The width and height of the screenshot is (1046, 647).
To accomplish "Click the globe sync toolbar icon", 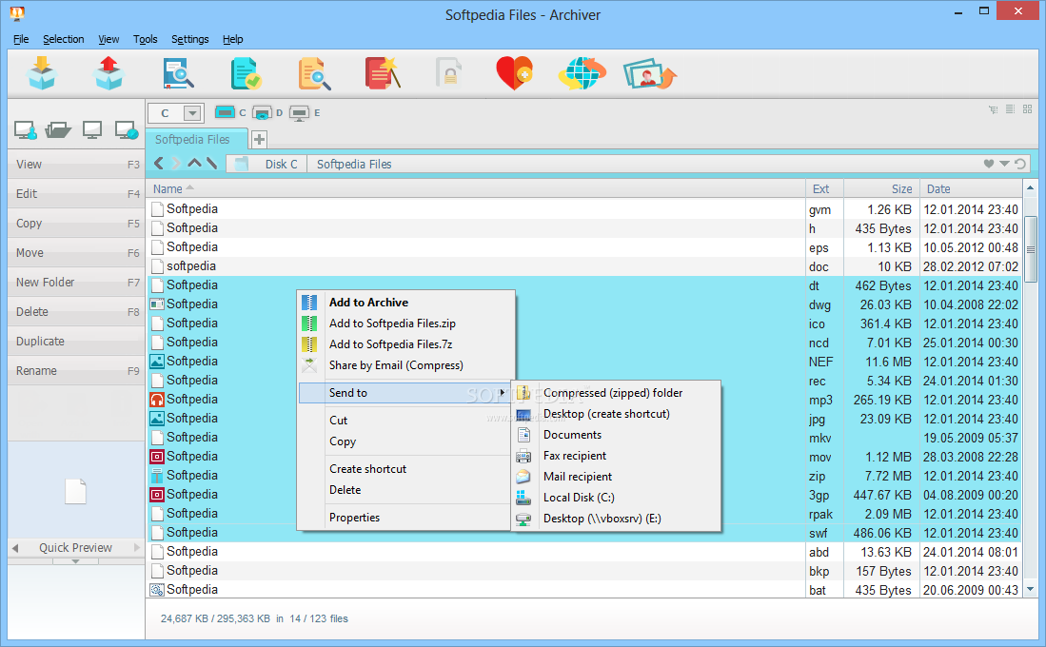I will pos(582,72).
